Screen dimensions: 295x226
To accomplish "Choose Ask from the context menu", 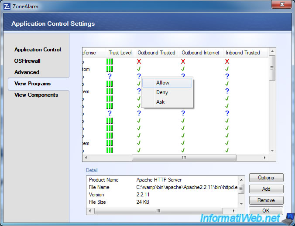I will 167,102.
